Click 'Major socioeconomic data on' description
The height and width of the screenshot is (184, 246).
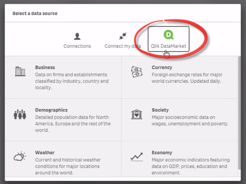(x=183, y=117)
